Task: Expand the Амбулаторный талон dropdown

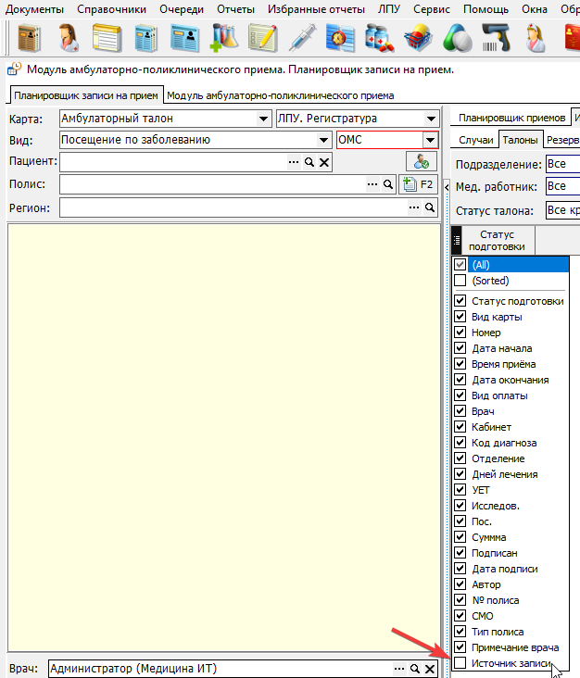Action: (x=263, y=118)
